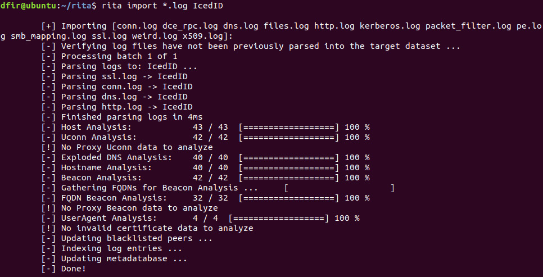Click 'Parsing ssl.log -> IcedID' line
The width and height of the screenshot is (543, 277).
click(x=114, y=76)
